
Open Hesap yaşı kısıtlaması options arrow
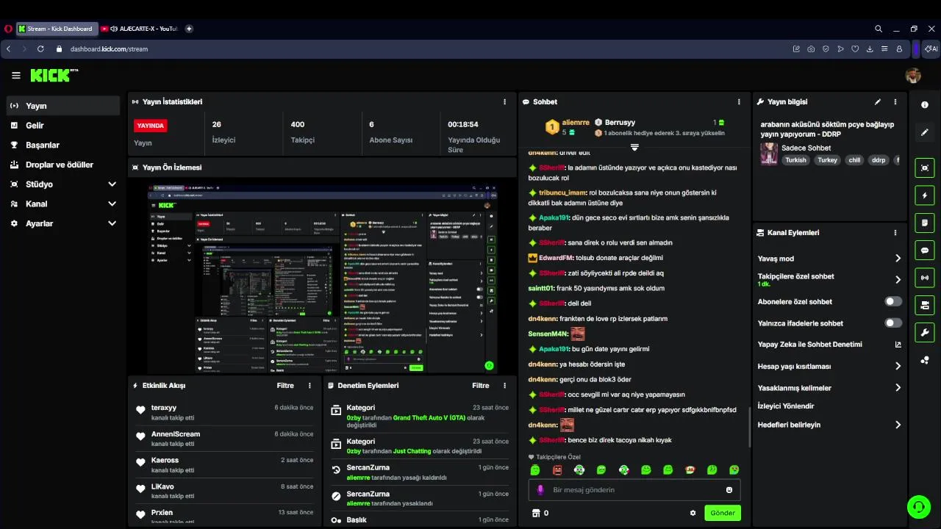click(x=898, y=367)
